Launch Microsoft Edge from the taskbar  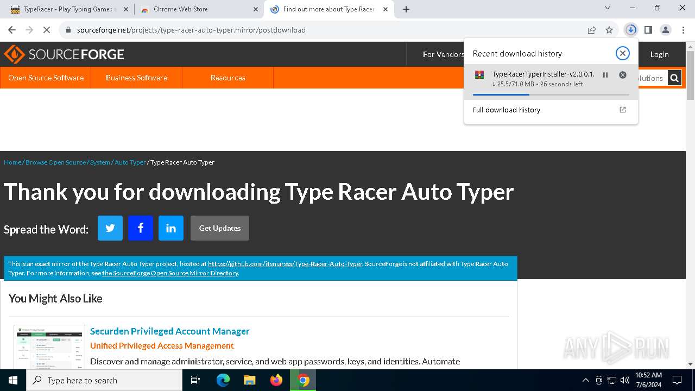pos(223,380)
